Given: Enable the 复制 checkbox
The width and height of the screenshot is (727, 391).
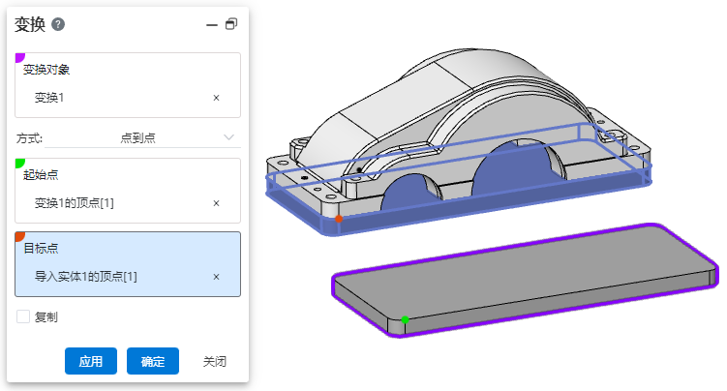Looking at the screenshot, I should tap(23, 316).
